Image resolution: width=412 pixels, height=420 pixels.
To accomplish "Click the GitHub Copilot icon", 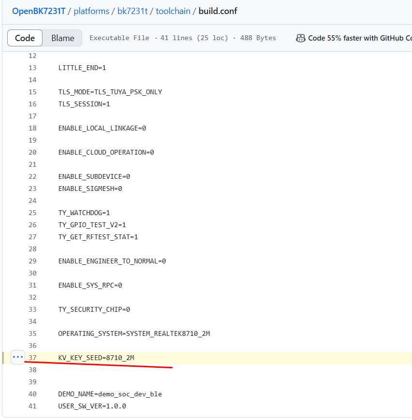I will (x=300, y=38).
